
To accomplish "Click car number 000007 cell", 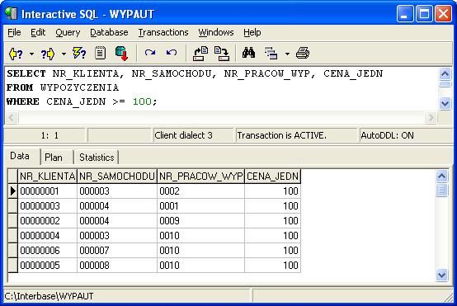I will 117,251.
